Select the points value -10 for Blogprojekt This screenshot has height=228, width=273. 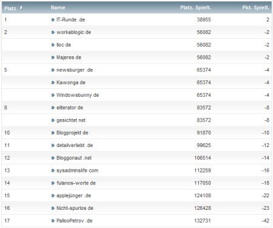pyautogui.click(x=266, y=132)
